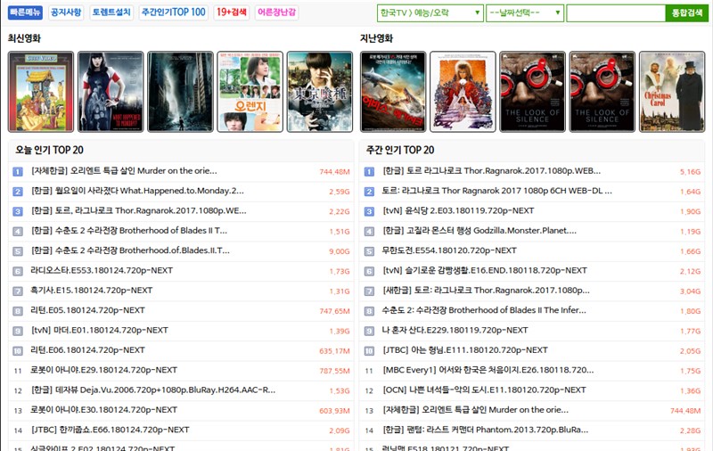Image resolution: width=713 pixels, height=451 pixels.
Task: Open Brotherhood.of.Blades.II.T... dotted link
Action: (x=130, y=250)
